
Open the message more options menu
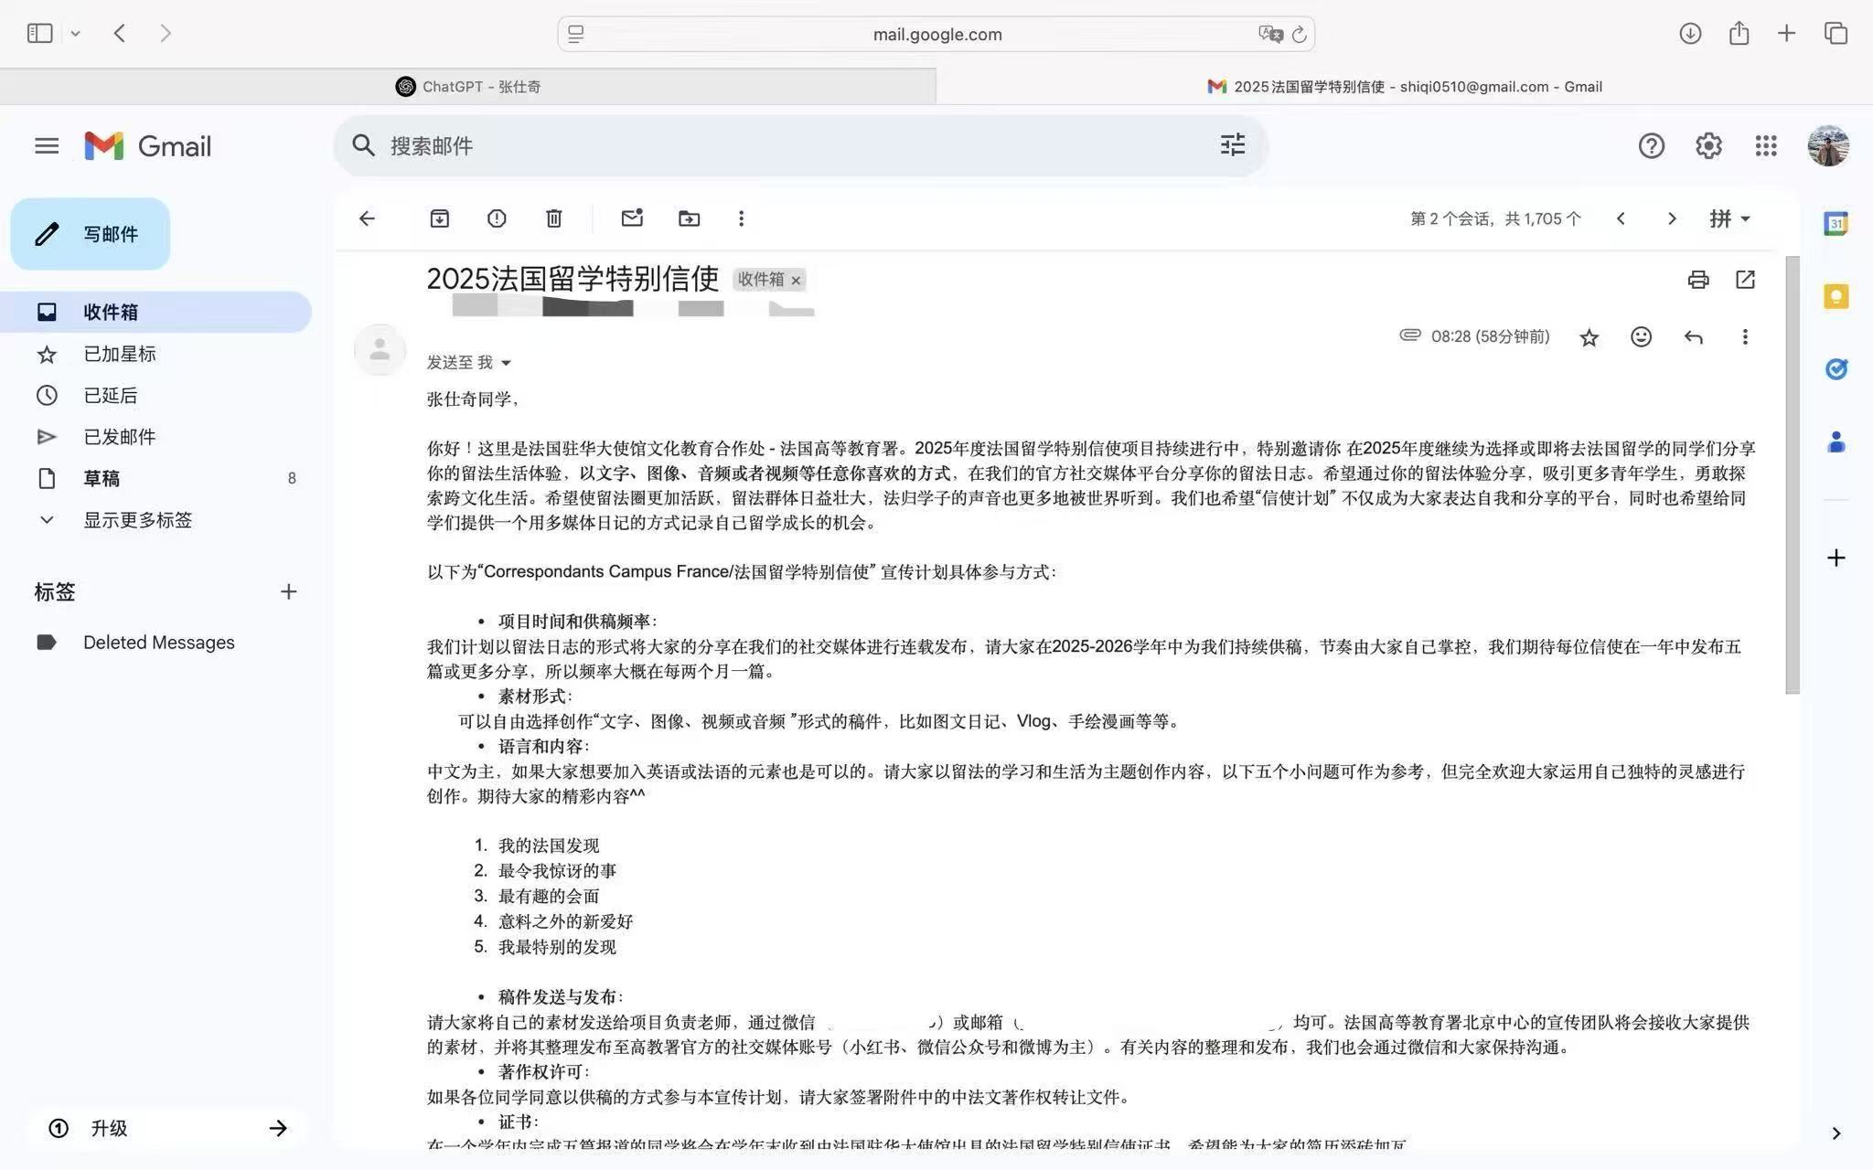[x=1745, y=337]
